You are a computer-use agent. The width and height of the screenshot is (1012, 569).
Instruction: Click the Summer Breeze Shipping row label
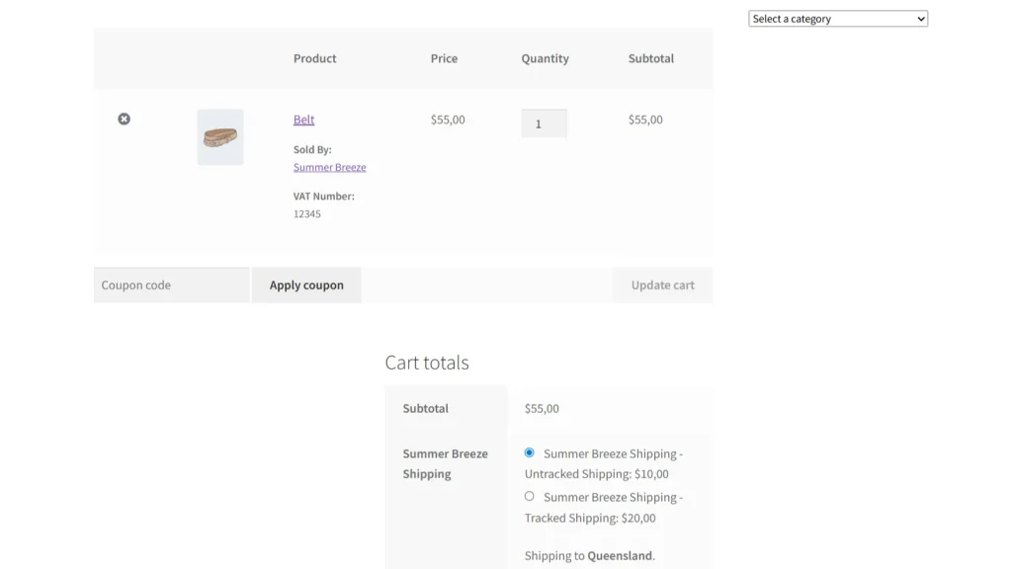pos(445,463)
